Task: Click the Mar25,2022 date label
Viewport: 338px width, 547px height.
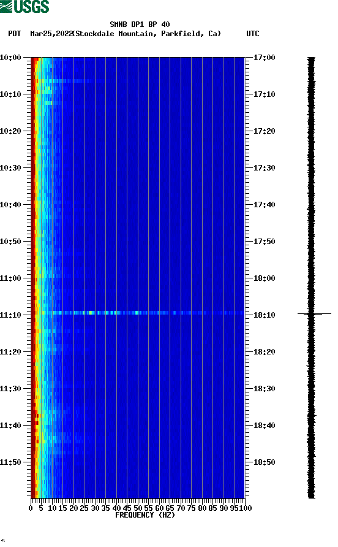Action: pos(51,34)
